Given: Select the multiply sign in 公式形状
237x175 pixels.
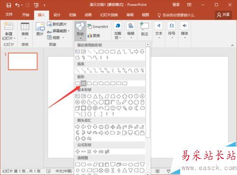Looking at the screenshot, I should pos(89,151).
